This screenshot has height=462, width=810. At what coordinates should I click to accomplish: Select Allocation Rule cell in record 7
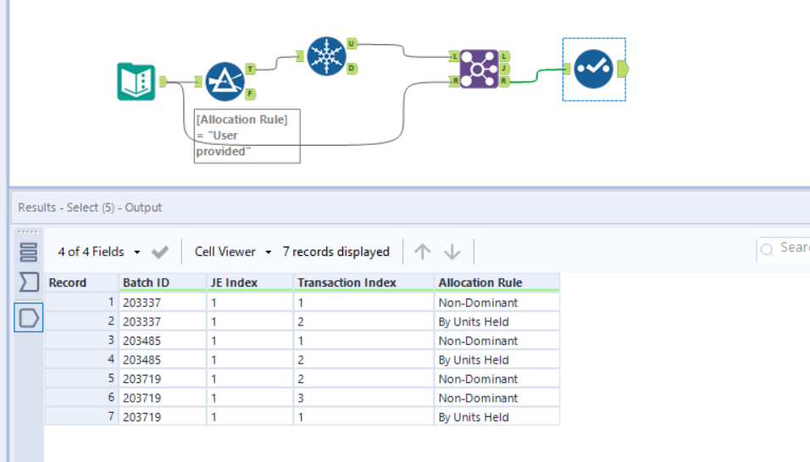point(497,417)
